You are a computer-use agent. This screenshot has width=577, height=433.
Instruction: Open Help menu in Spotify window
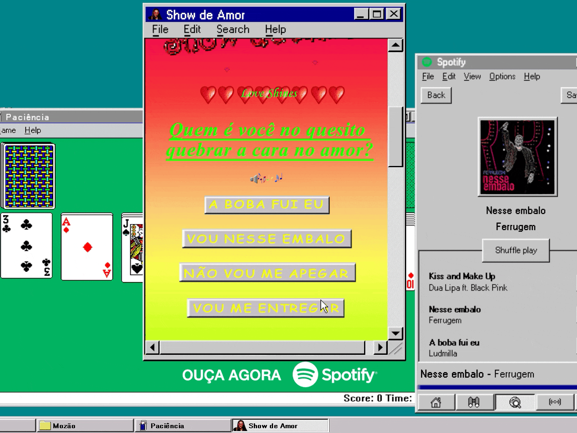532,76
